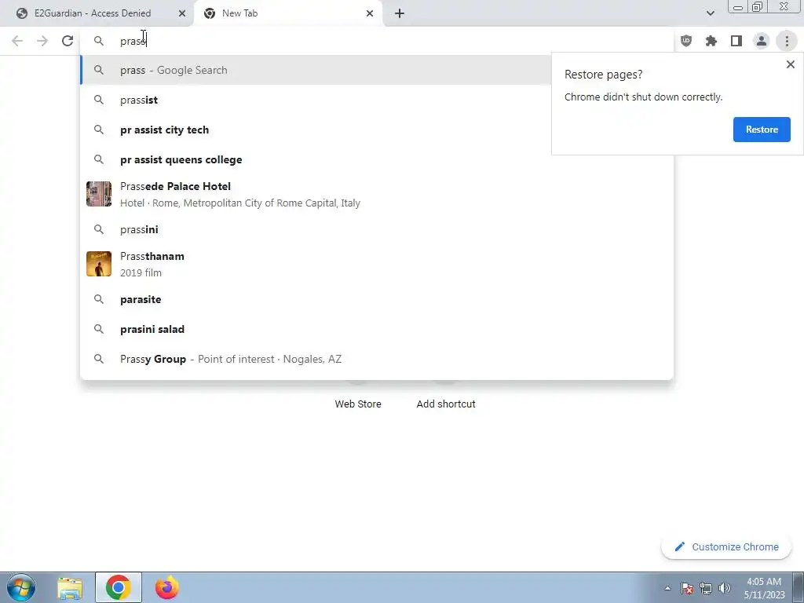
Task: Choose 'pr assist city tech' suggestion
Action: point(377,130)
